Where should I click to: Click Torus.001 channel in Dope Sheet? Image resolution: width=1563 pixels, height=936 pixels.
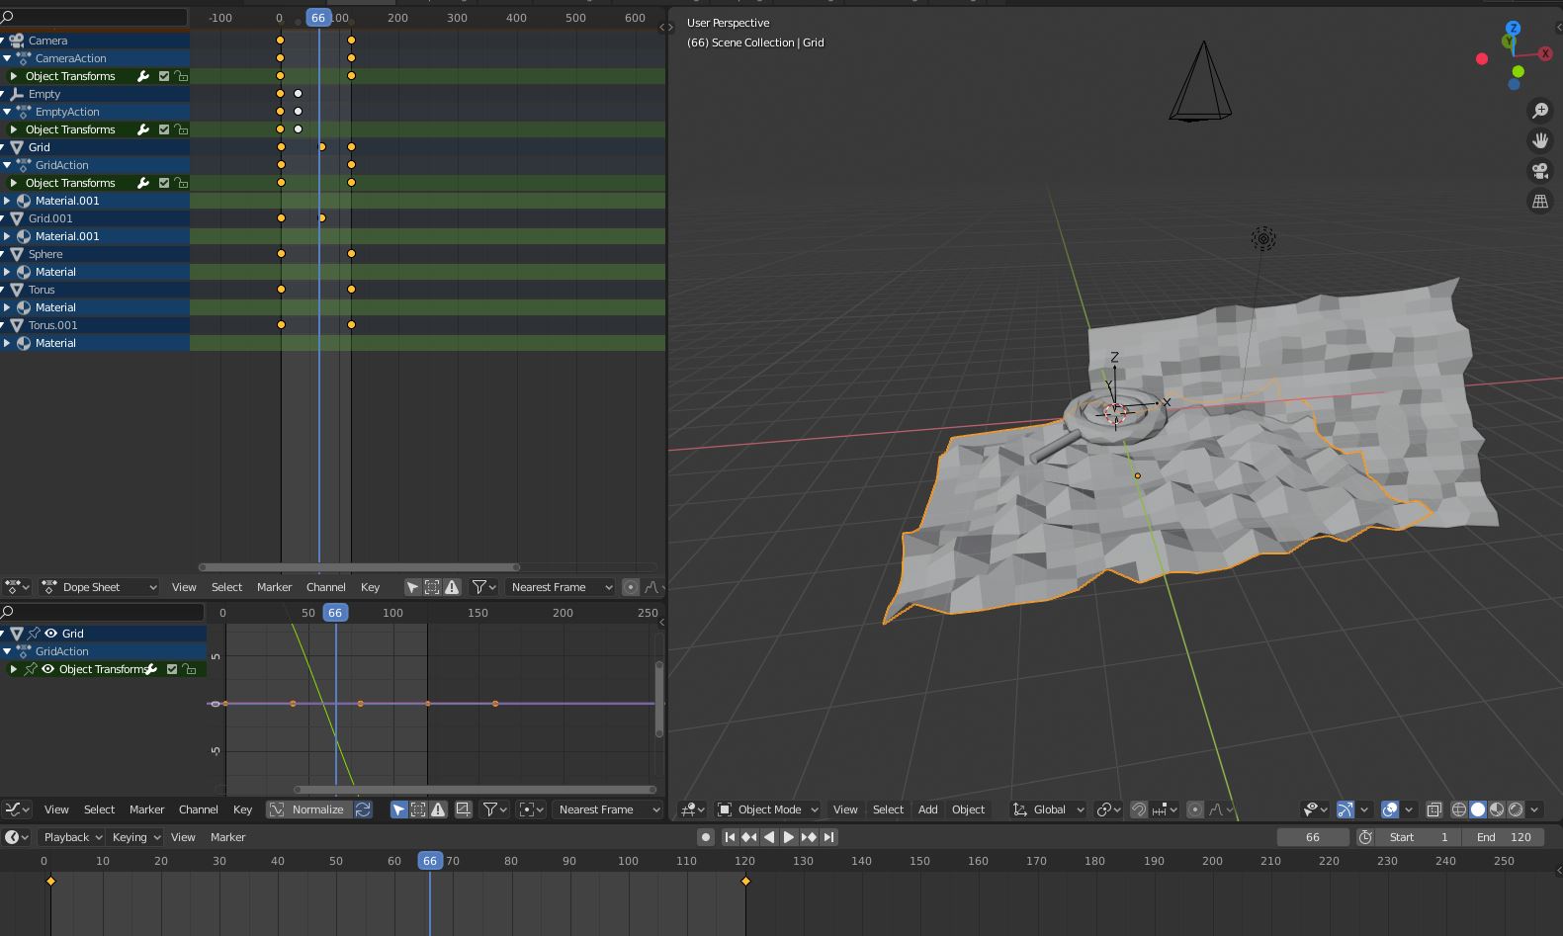pyautogui.click(x=53, y=325)
